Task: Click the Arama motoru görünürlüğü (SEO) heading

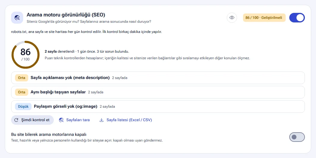Action: [66, 15]
